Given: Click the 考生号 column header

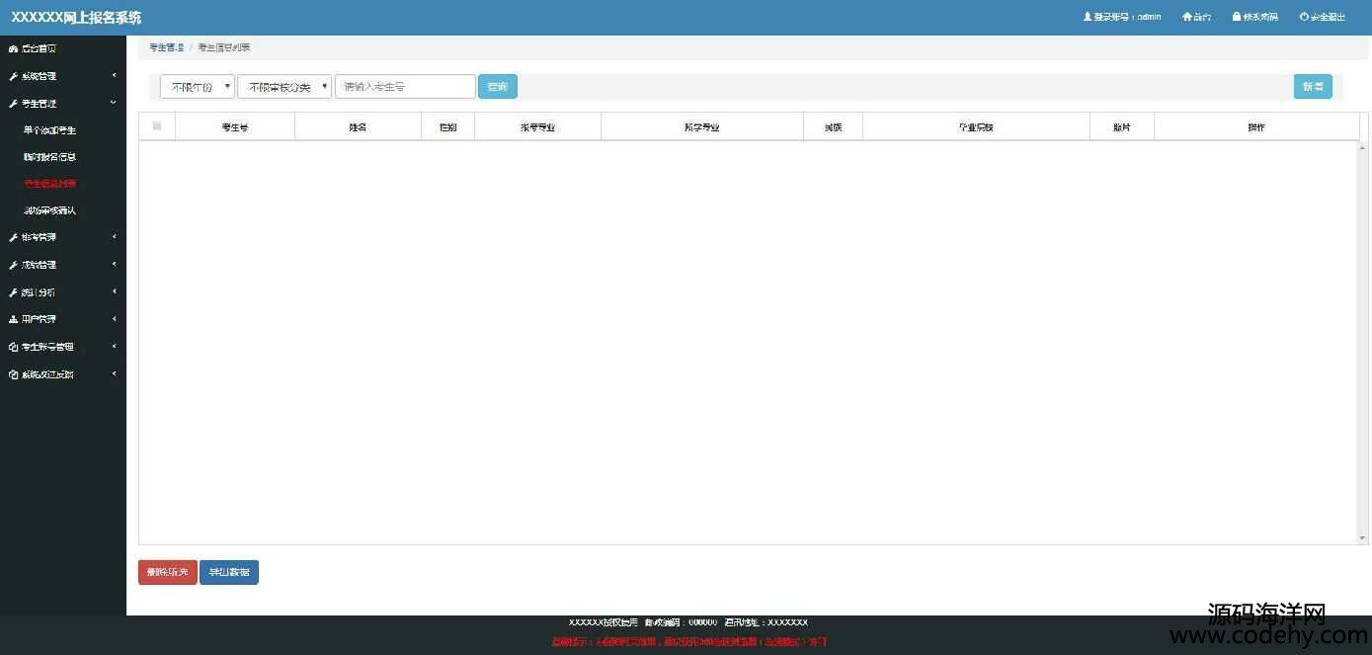Looking at the screenshot, I should point(235,127).
